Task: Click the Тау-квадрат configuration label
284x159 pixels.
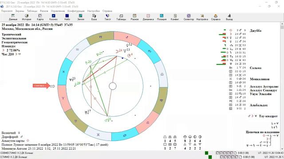Action: pos(268,116)
